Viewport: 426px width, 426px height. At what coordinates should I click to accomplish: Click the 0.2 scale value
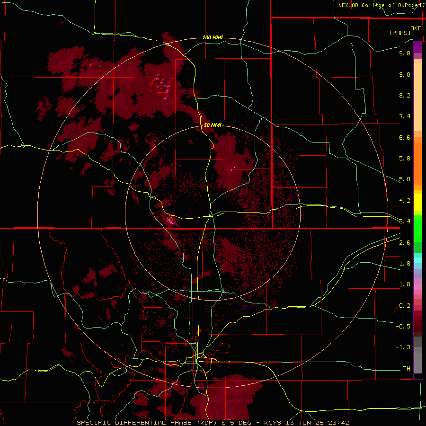405,306
